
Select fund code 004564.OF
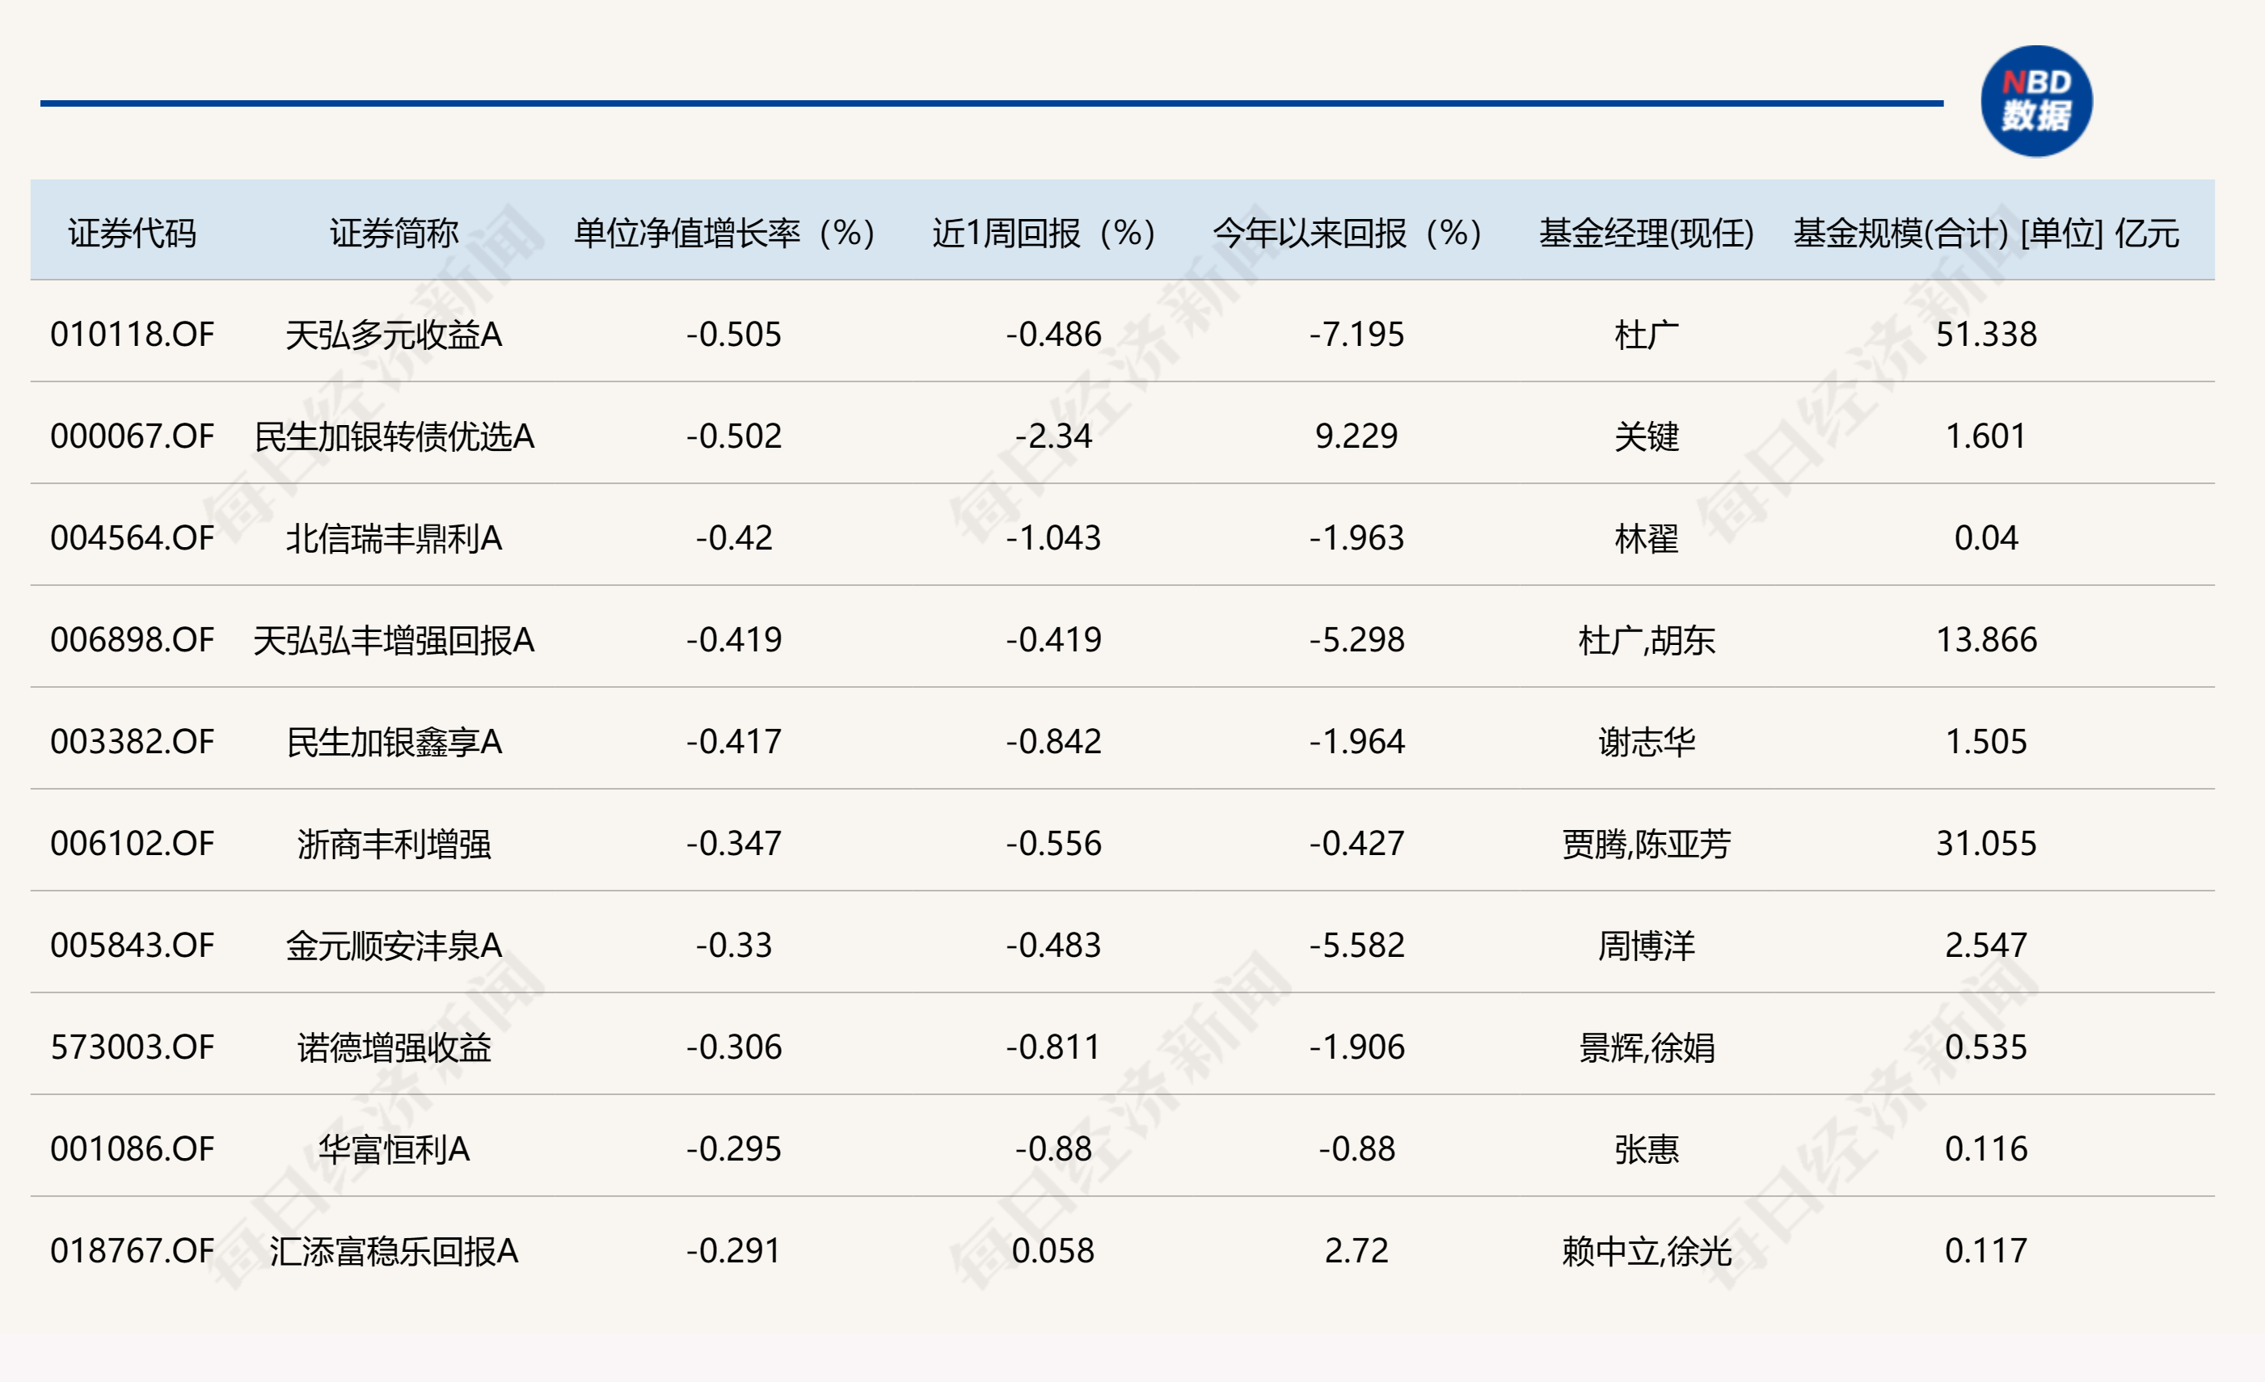(x=133, y=538)
